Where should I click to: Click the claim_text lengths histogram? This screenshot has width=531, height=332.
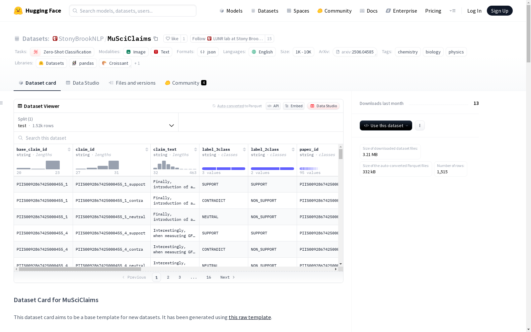point(175,165)
